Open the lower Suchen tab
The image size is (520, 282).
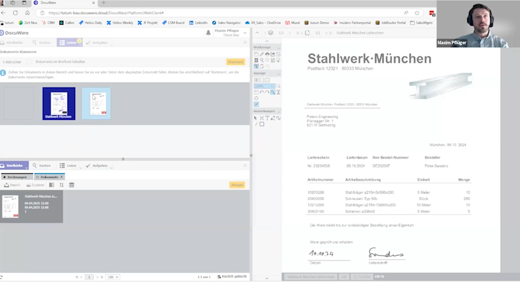[41, 165]
